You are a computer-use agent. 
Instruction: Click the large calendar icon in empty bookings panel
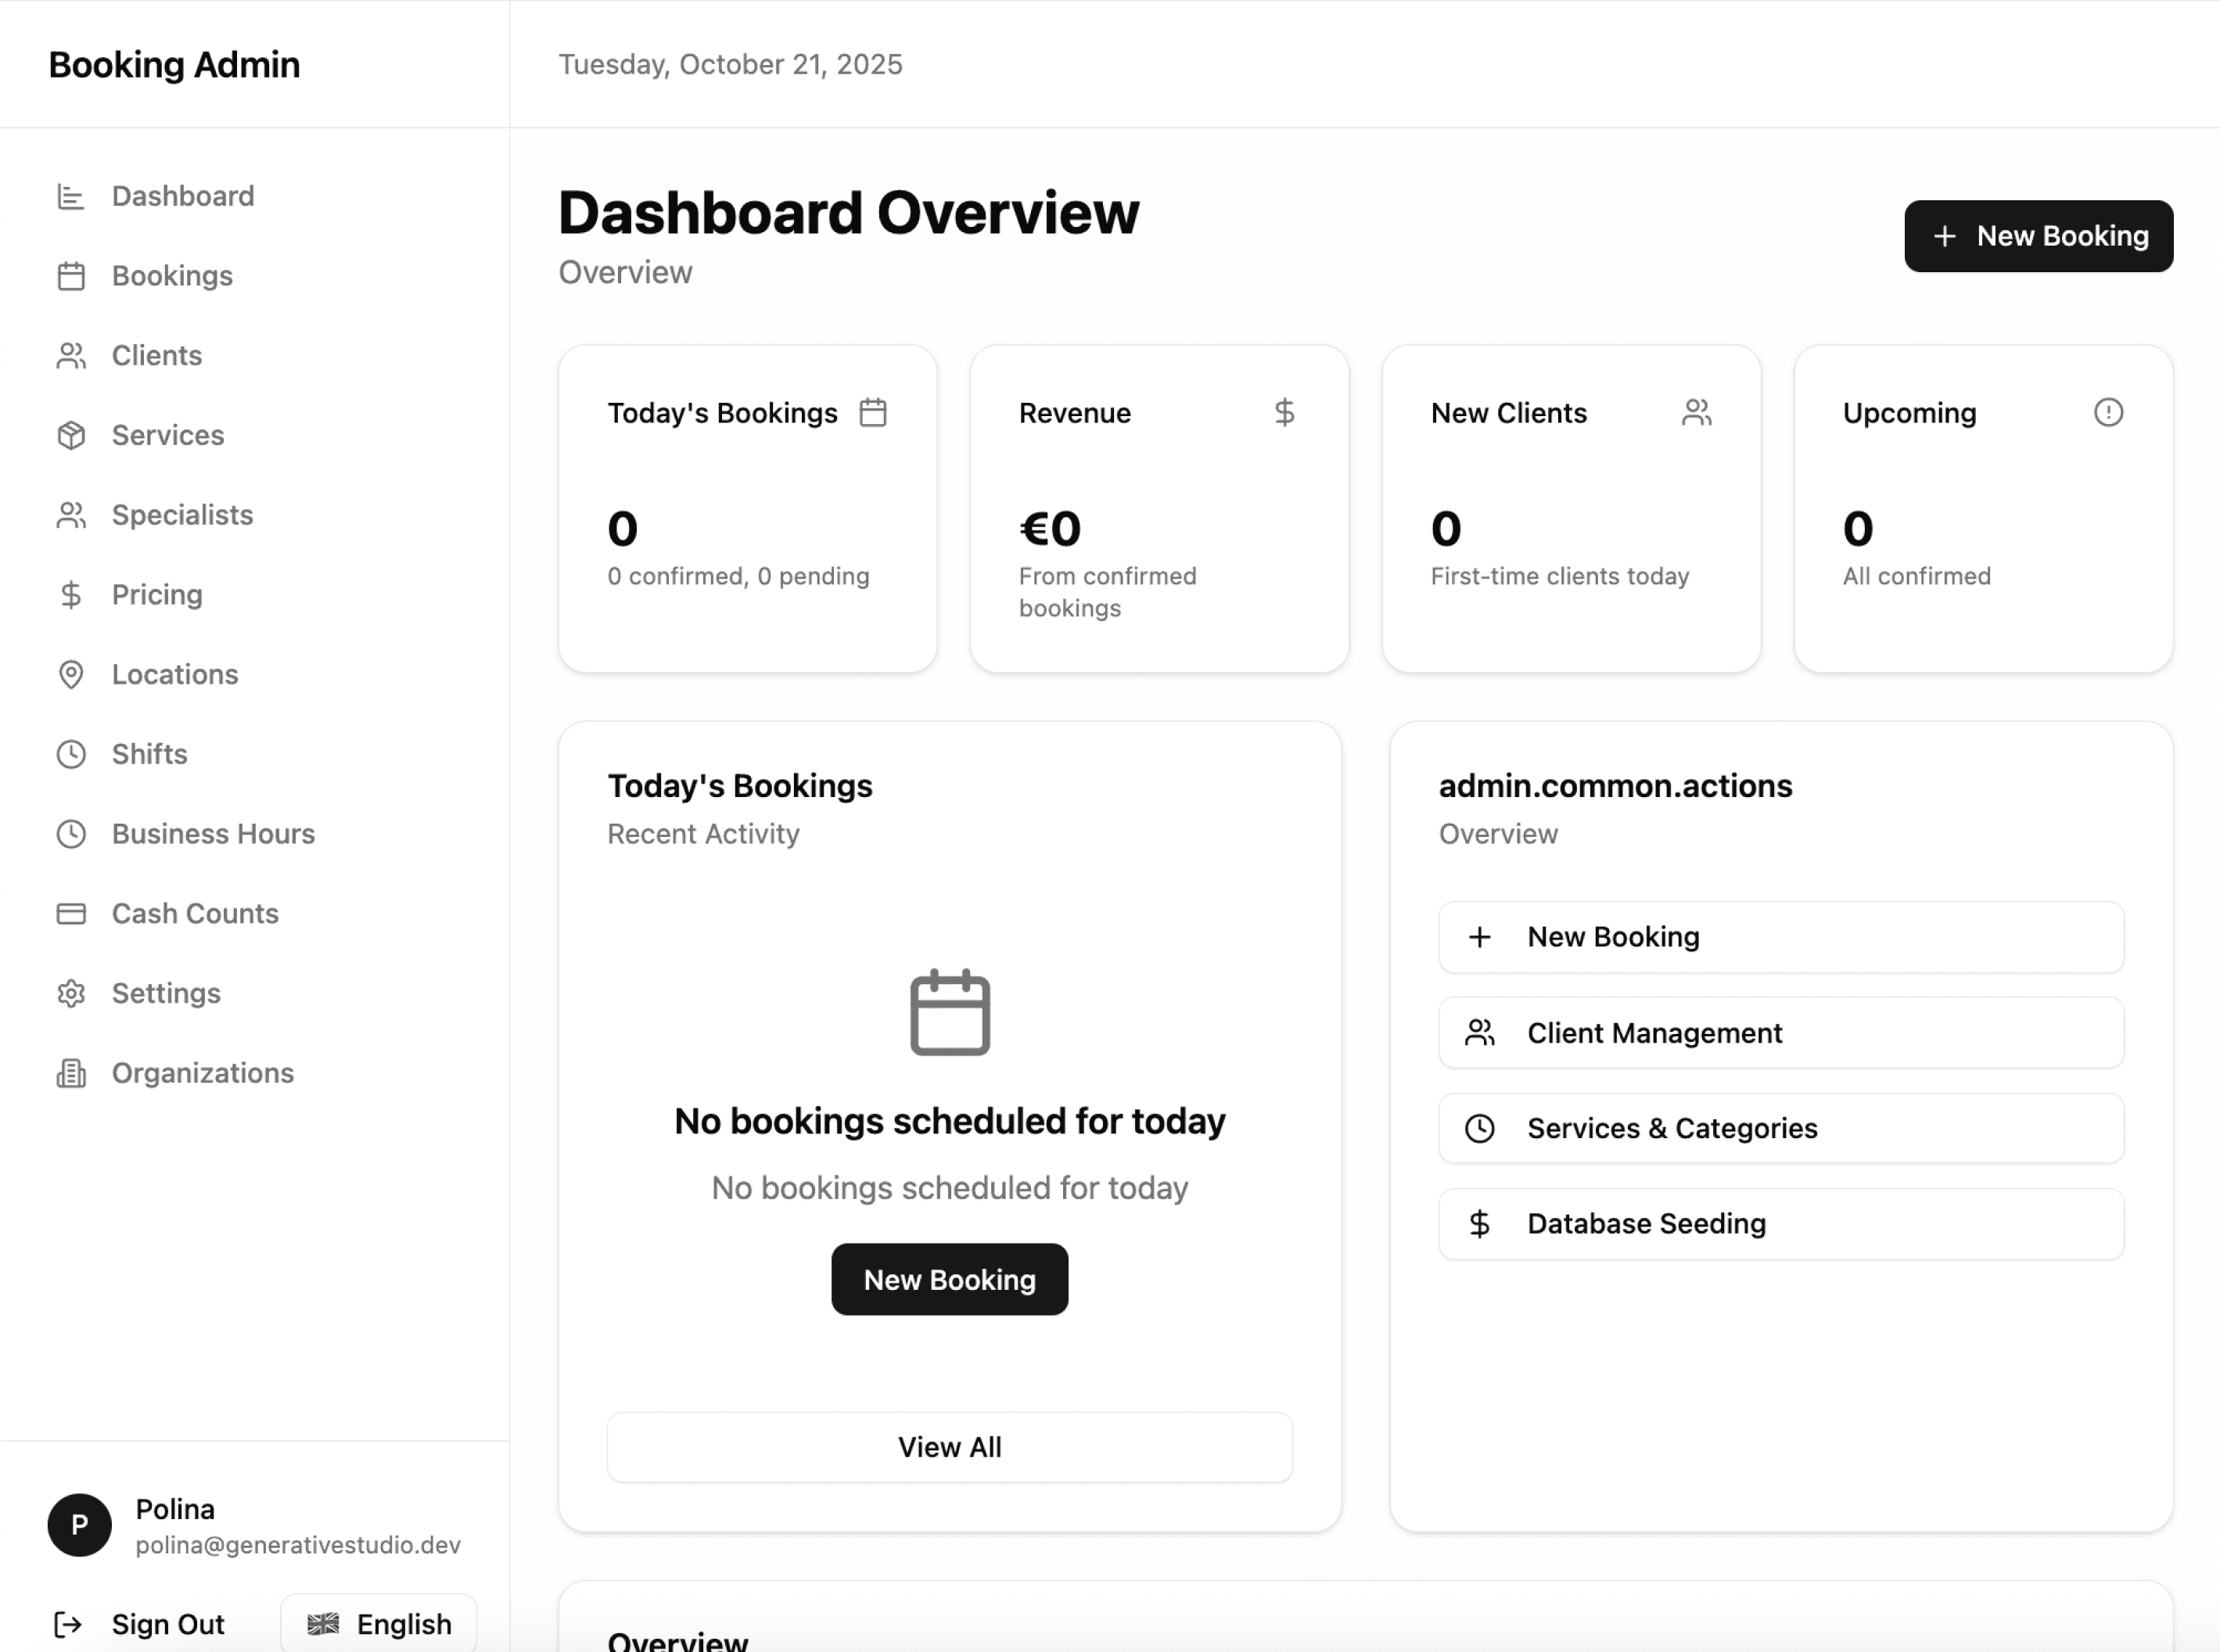[950, 1012]
